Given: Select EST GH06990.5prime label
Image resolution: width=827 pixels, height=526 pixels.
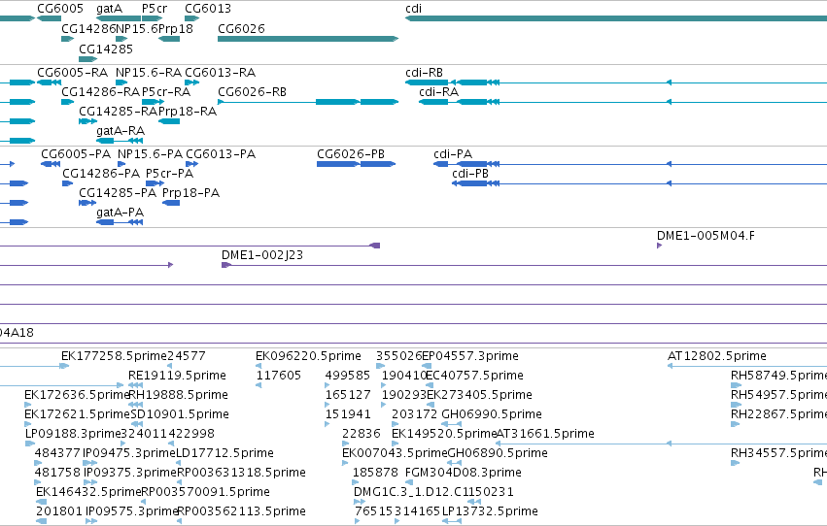Looking at the screenshot, I should (492, 414).
